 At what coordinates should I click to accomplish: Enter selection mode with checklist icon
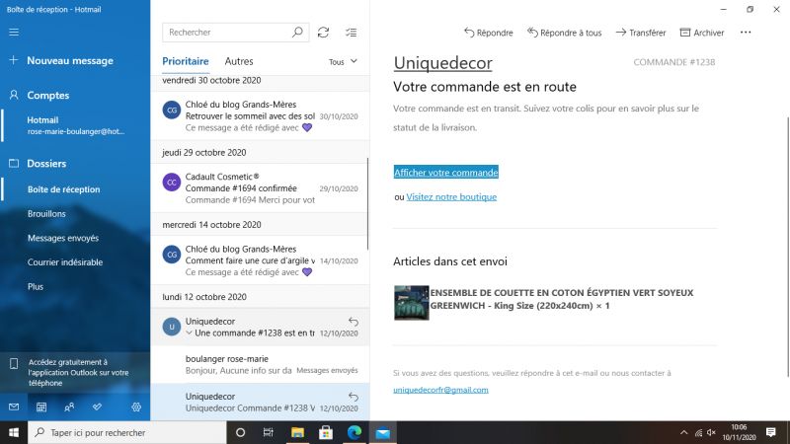352,33
